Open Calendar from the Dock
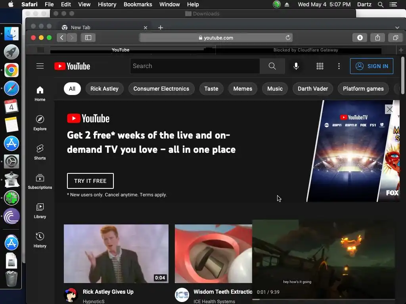The height and width of the screenshot is (304, 406). (x=11, y=106)
